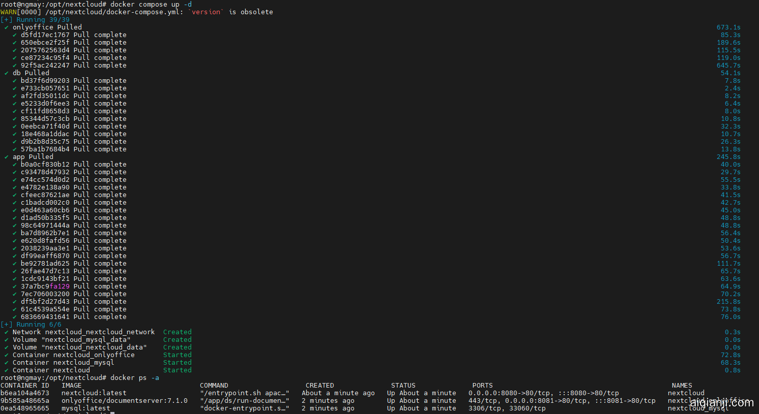
Task: Click the checkmark beside app Pulled
Action: pyautogui.click(x=6, y=157)
